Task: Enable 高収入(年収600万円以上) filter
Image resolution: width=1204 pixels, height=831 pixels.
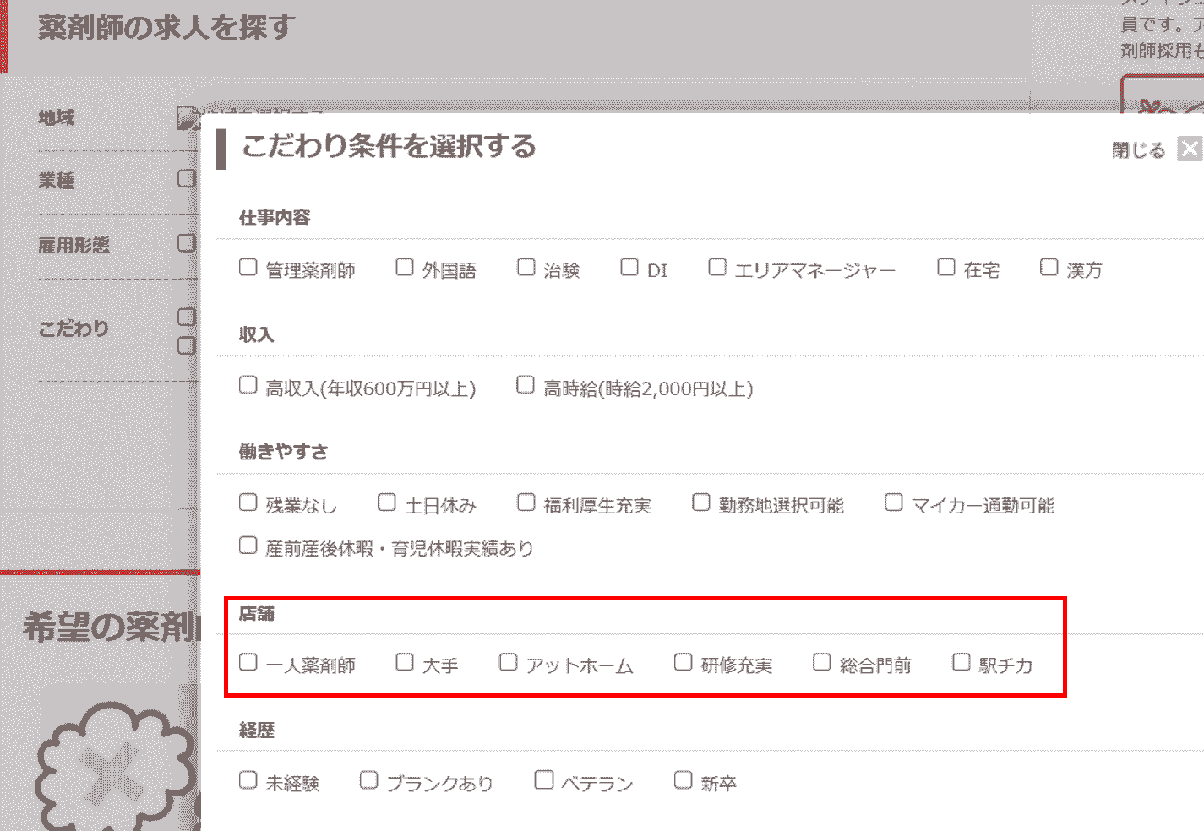Action: (248, 386)
